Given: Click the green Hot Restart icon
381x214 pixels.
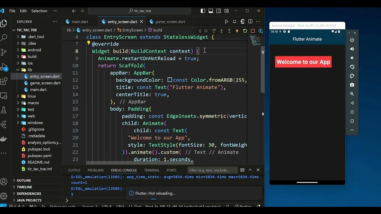Looking at the screenshot, I should pos(245,31).
